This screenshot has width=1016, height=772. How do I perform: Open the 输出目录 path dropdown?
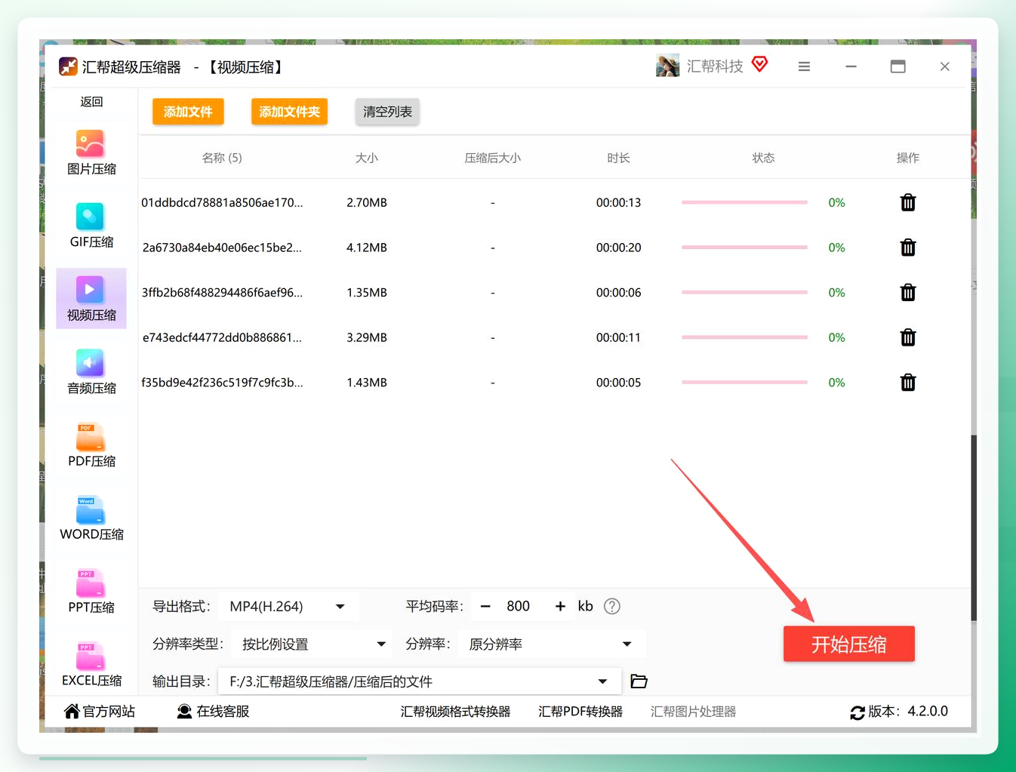[x=420, y=681]
